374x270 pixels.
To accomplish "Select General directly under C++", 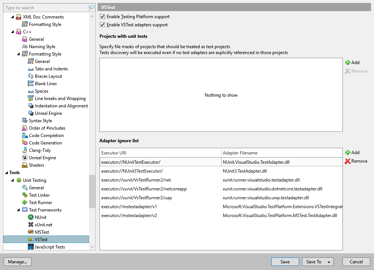I will (36, 39).
